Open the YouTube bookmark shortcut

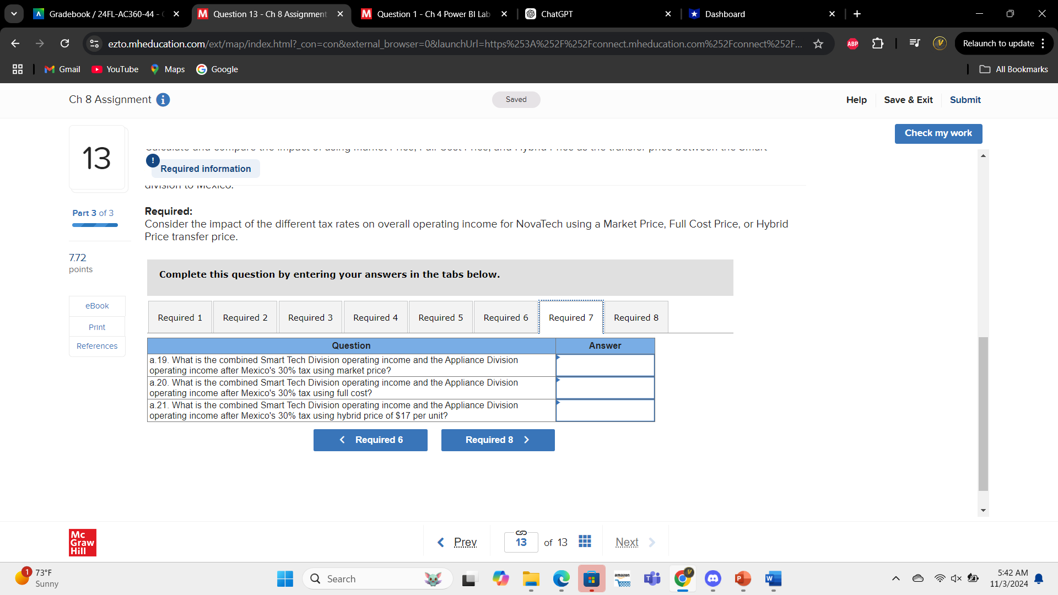click(115, 69)
